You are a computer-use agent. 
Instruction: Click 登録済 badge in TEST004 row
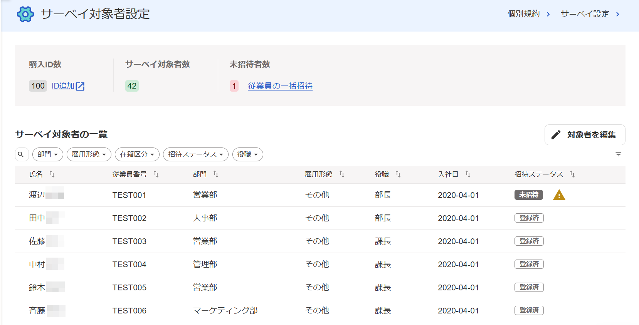click(x=529, y=264)
